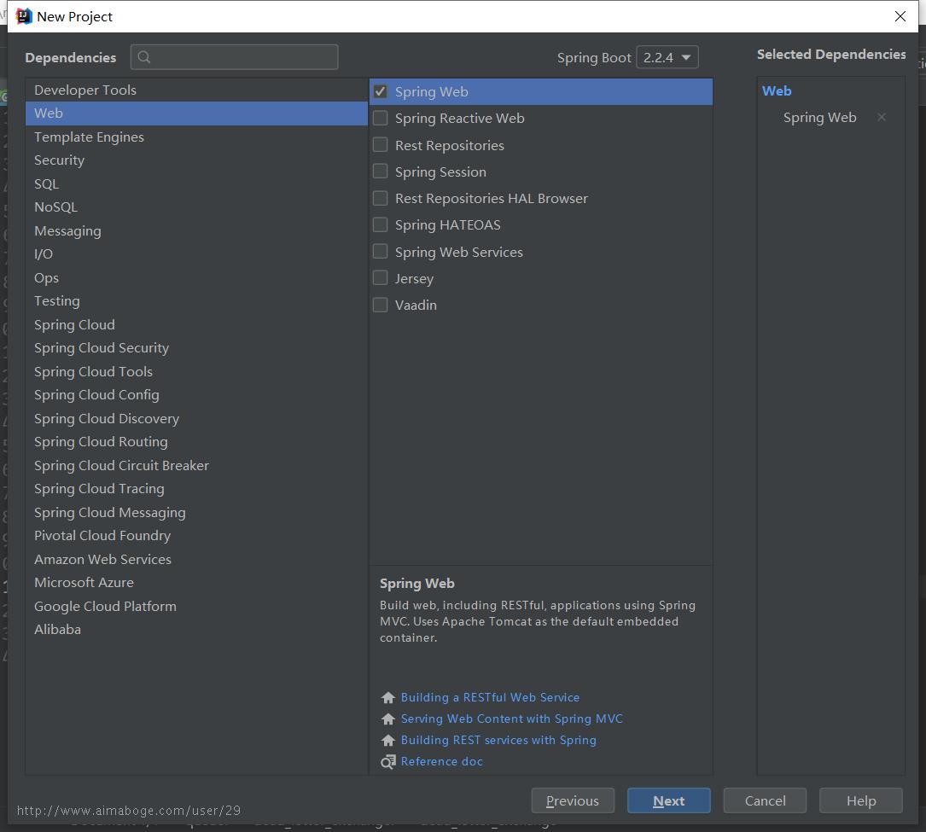
Task: Choose the Security category
Action: tap(196, 160)
